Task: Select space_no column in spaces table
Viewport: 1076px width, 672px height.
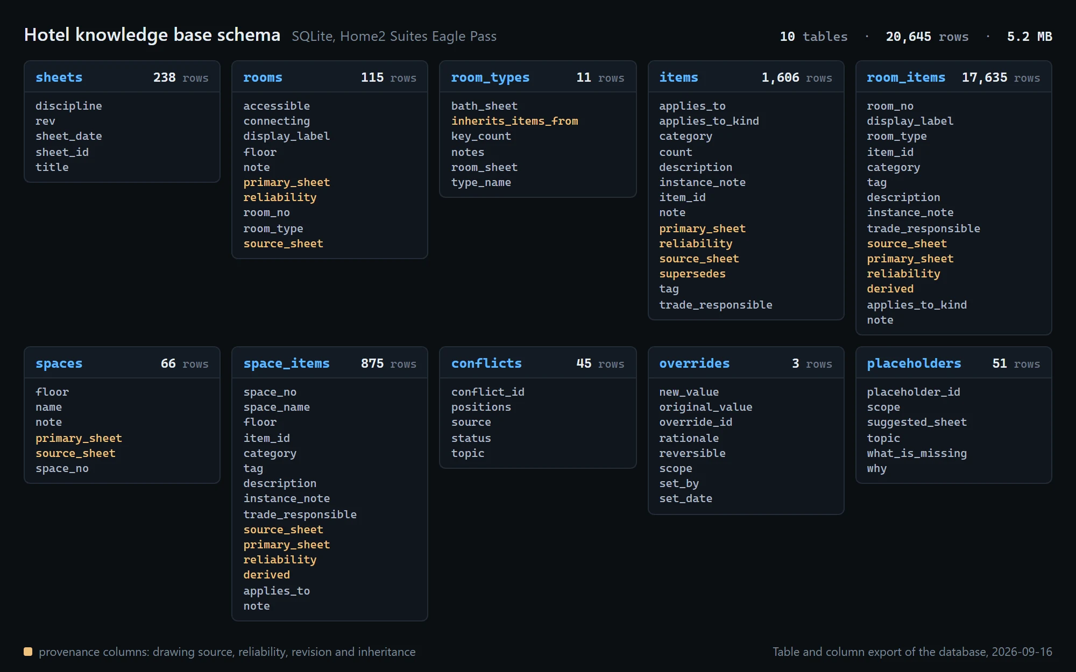Action: 62,469
